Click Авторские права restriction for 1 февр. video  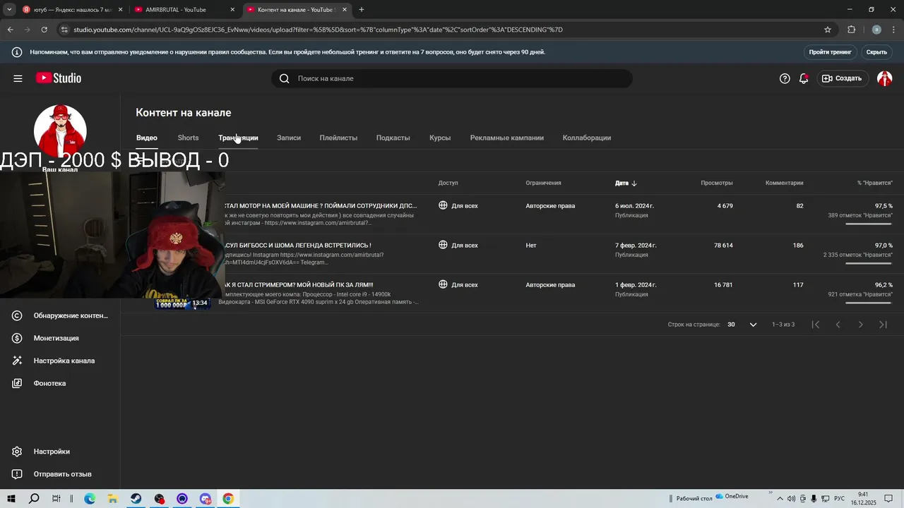[550, 285]
